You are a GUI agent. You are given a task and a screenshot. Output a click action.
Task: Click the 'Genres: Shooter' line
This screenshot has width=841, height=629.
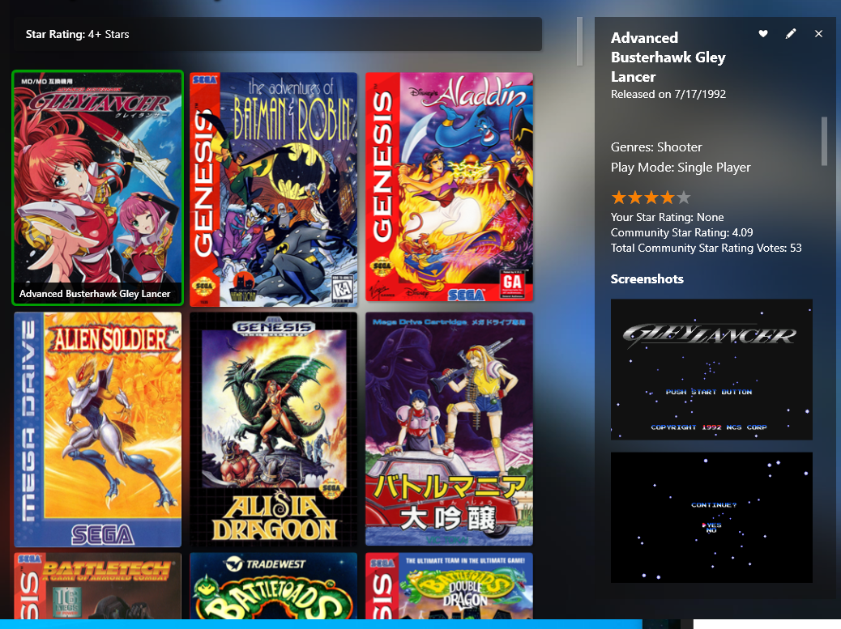pos(656,147)
